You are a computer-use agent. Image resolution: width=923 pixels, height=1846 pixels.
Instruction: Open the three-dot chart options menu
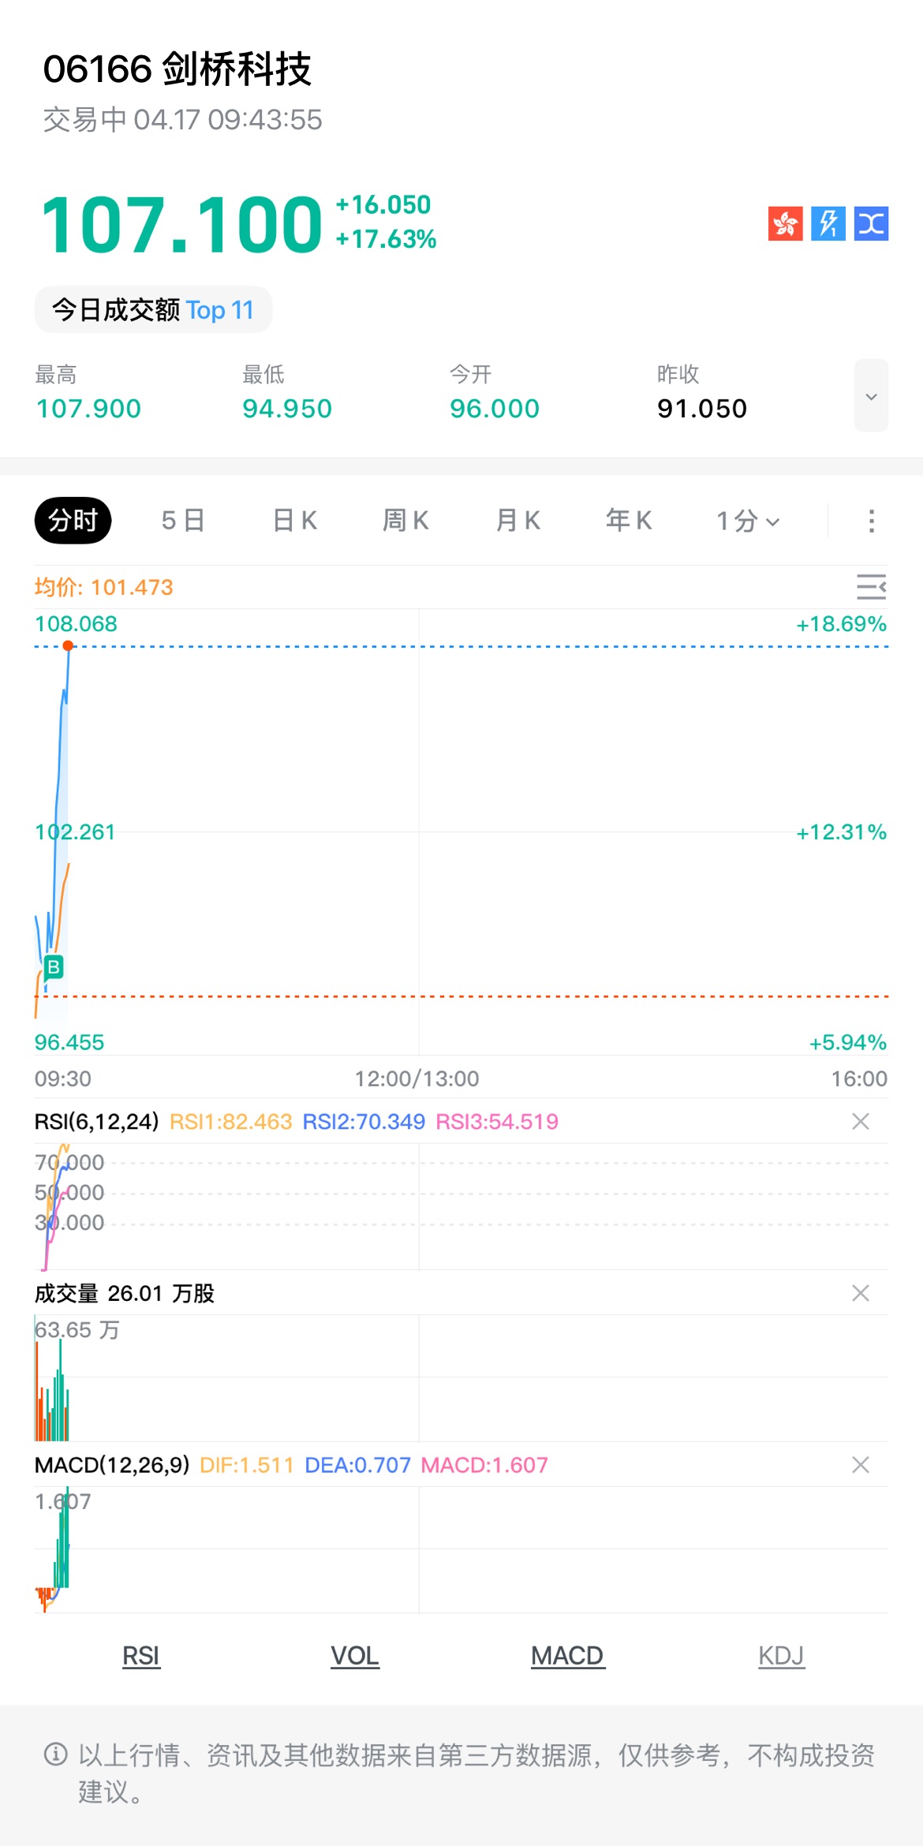tap(871, 521)
